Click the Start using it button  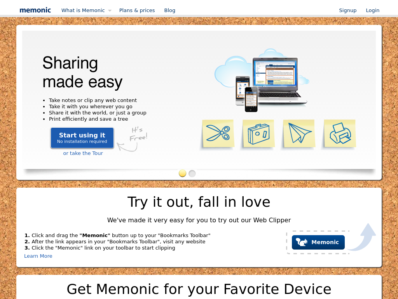click(x=82, y=138)
